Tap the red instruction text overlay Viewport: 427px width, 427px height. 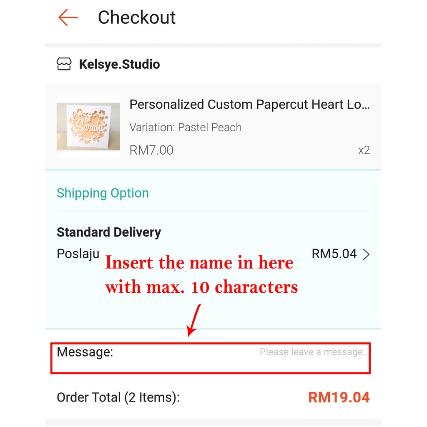point(201,274)
